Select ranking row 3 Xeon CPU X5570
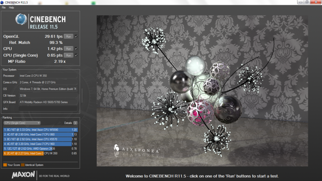The image size is (322, 181). tap(41, 139)
